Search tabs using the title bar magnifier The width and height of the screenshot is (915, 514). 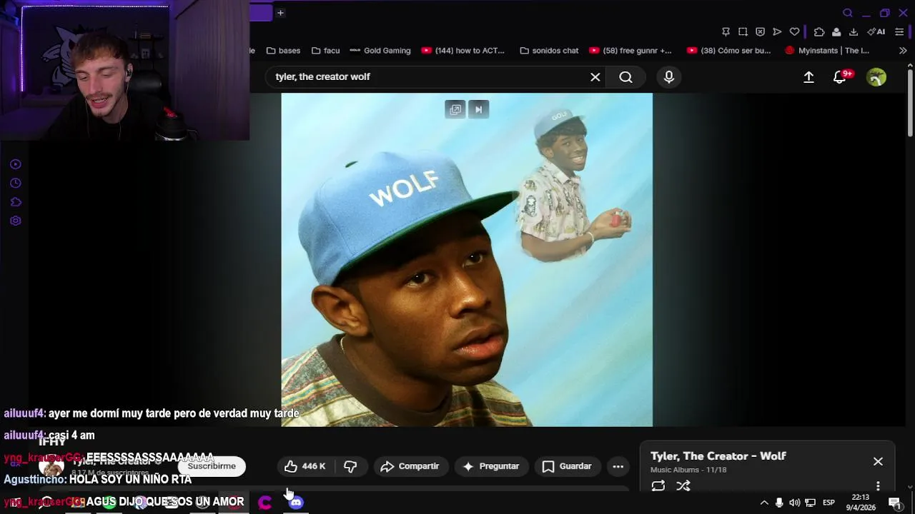click(848, 13)
